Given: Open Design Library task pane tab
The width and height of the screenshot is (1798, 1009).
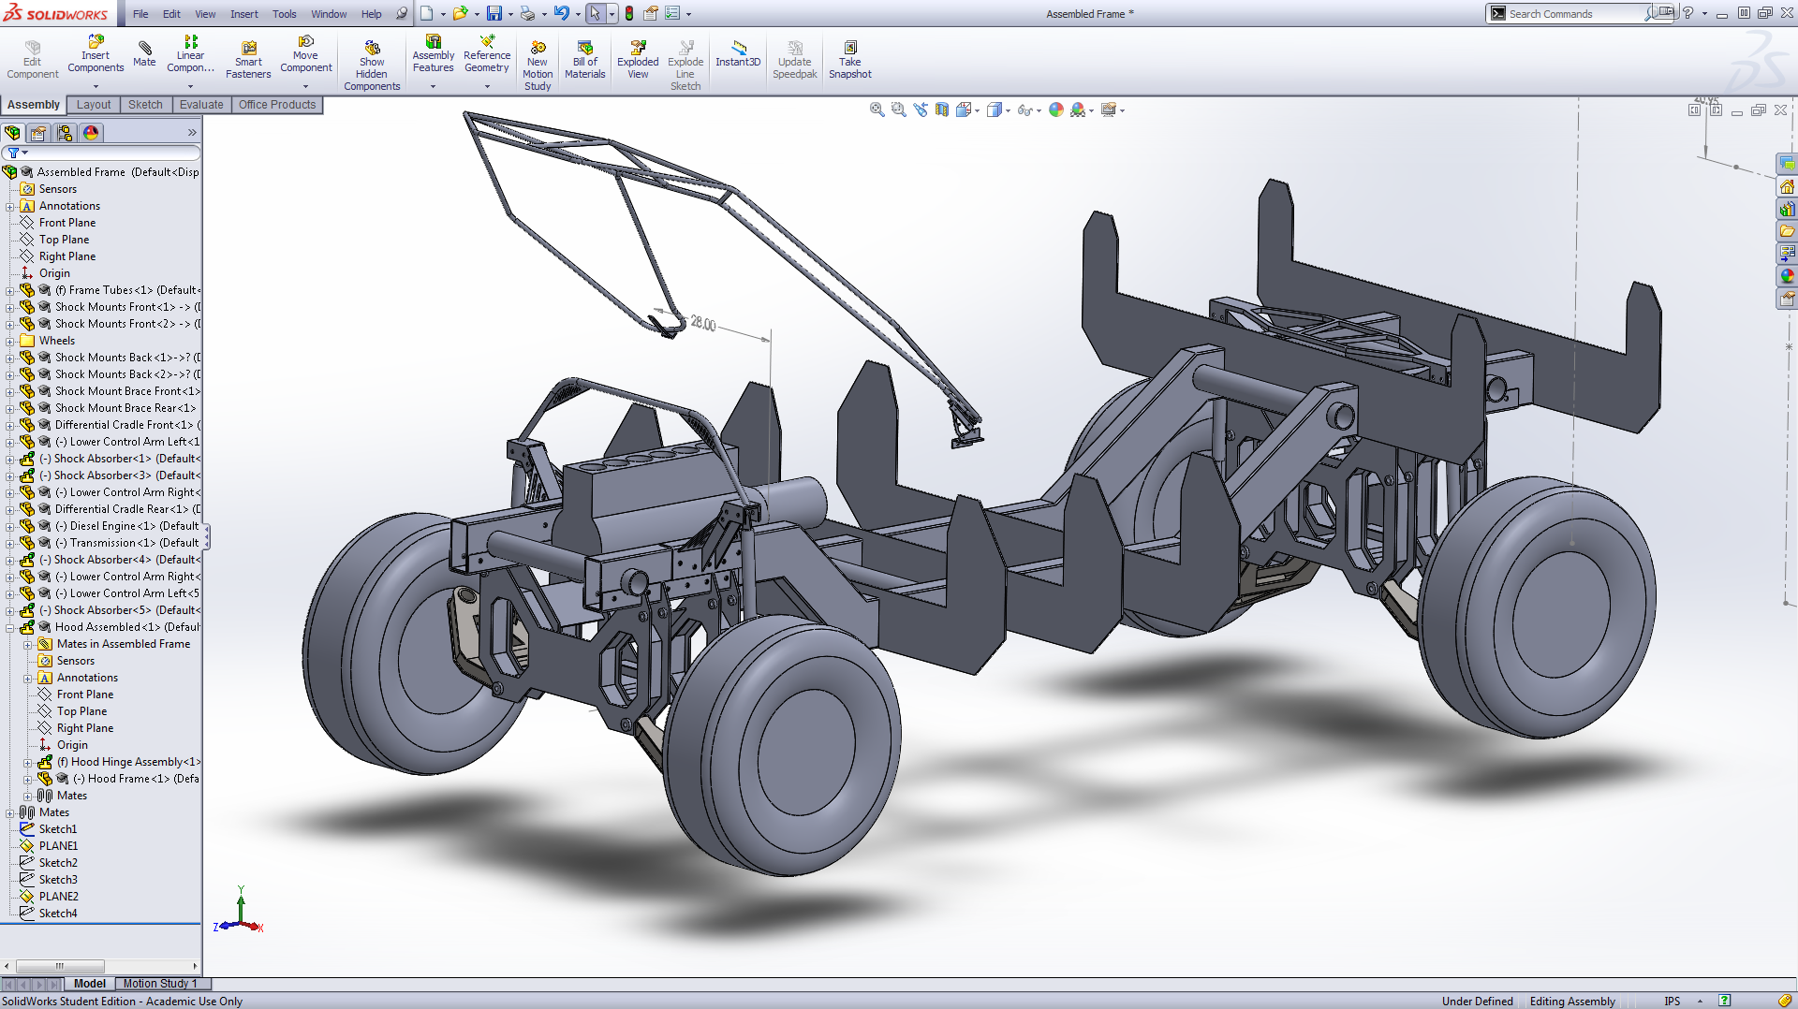Looking at the screenshot, I should click(1788, 209).
